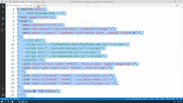Open the Extensions view
This screenshot has height=103, width=183.
[3, 30]
